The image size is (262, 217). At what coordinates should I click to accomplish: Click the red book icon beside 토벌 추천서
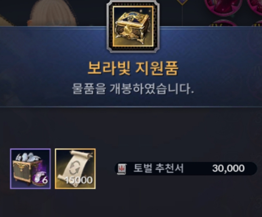[122, 169]
